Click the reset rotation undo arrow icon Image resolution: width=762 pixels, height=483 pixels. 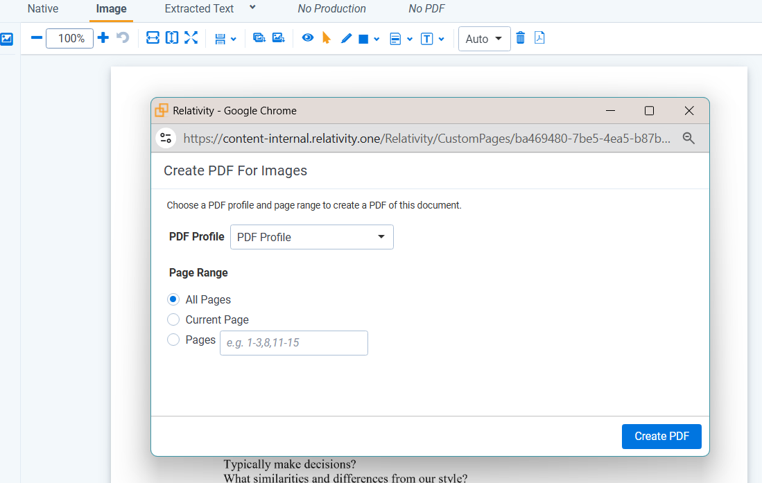click(x=123, y=38)
